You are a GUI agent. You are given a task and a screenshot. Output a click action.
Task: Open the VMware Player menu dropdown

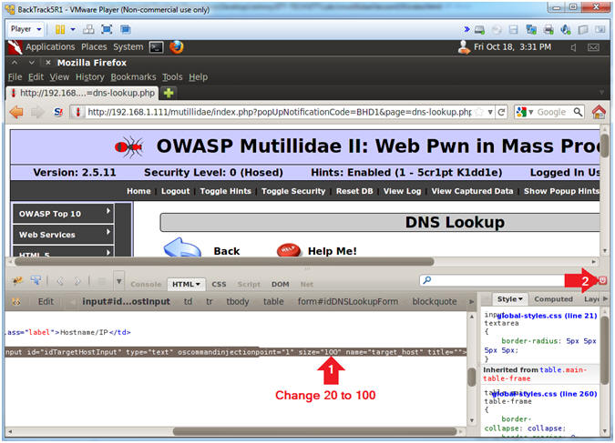[x=26, y=29]
